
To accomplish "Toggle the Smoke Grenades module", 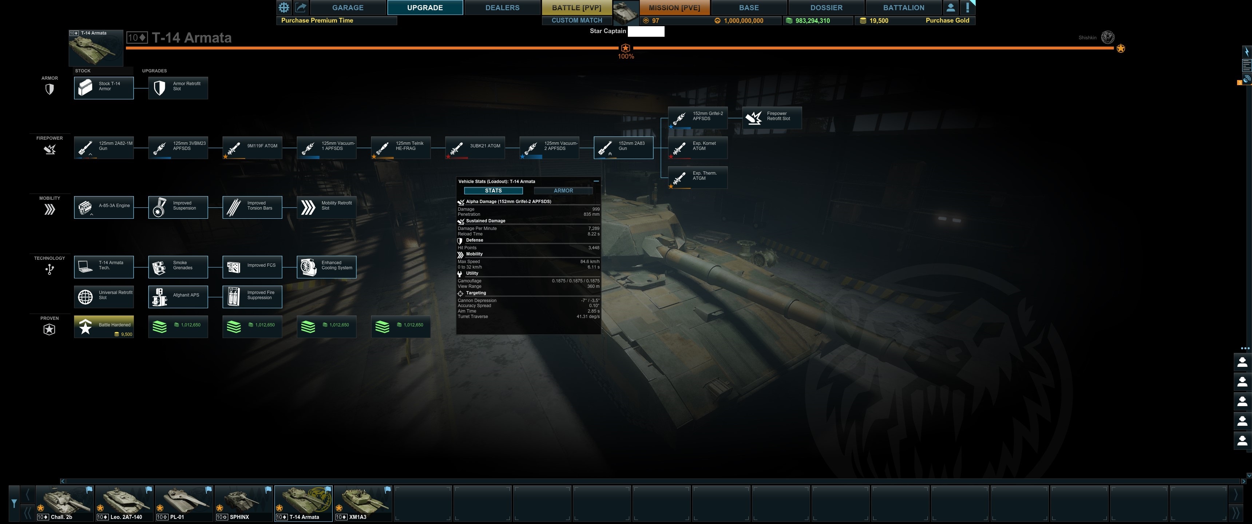I will [178, 267].
